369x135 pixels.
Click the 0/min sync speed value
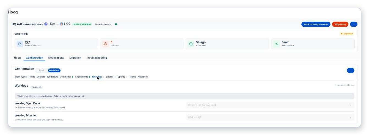(286, 42)
